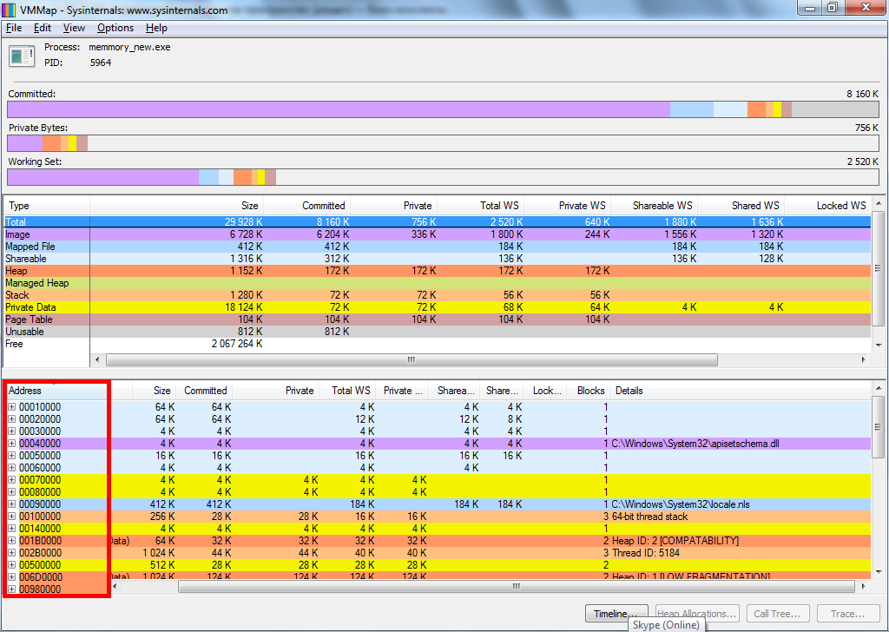Expand the 00500000 address row

(x=11, y=565)
